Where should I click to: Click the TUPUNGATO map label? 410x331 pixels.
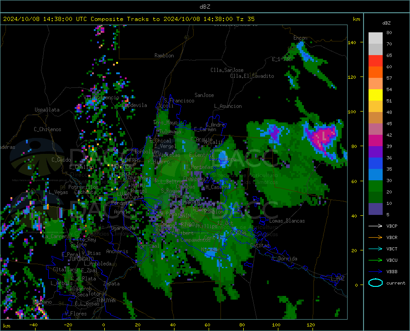coord(82,259)
